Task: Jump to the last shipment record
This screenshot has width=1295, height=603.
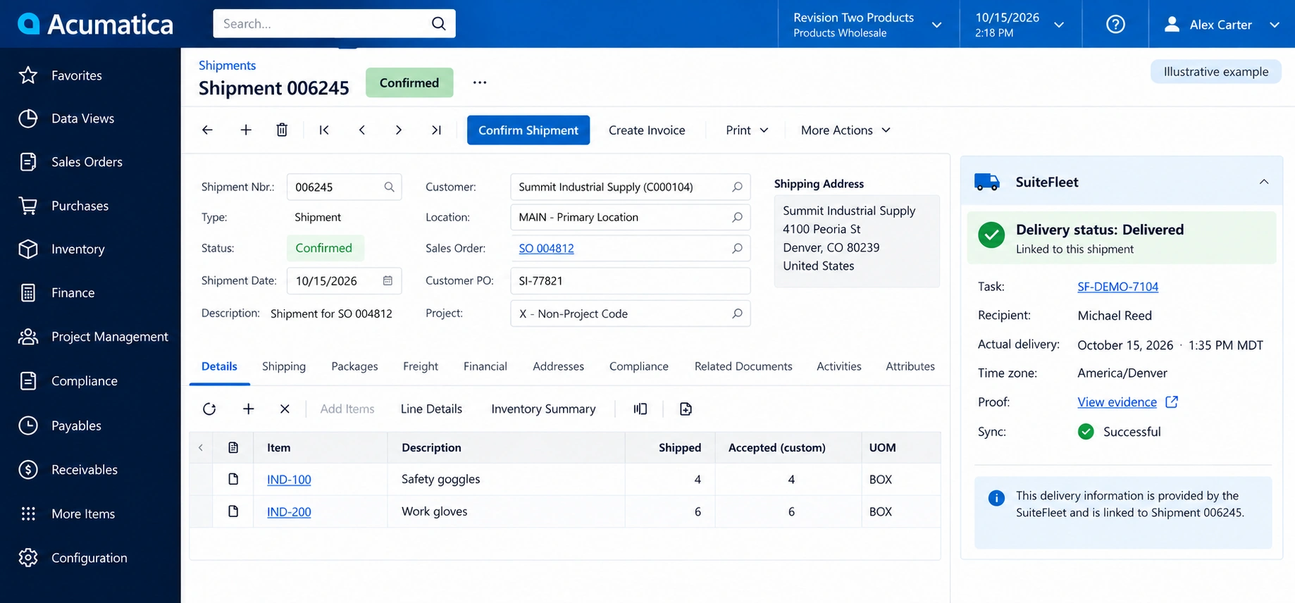Action: (436, 130)
